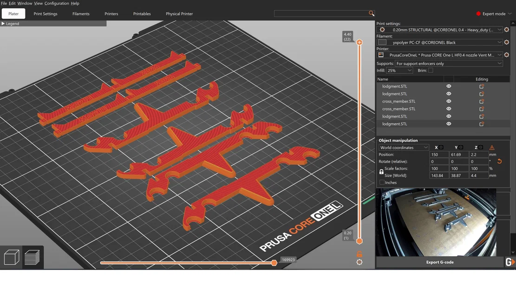Image resolution: width=516 pixels, height=290 pixels.
Task: Click the editing icon of the second cross_member.STL
Action: coord(482,109)
